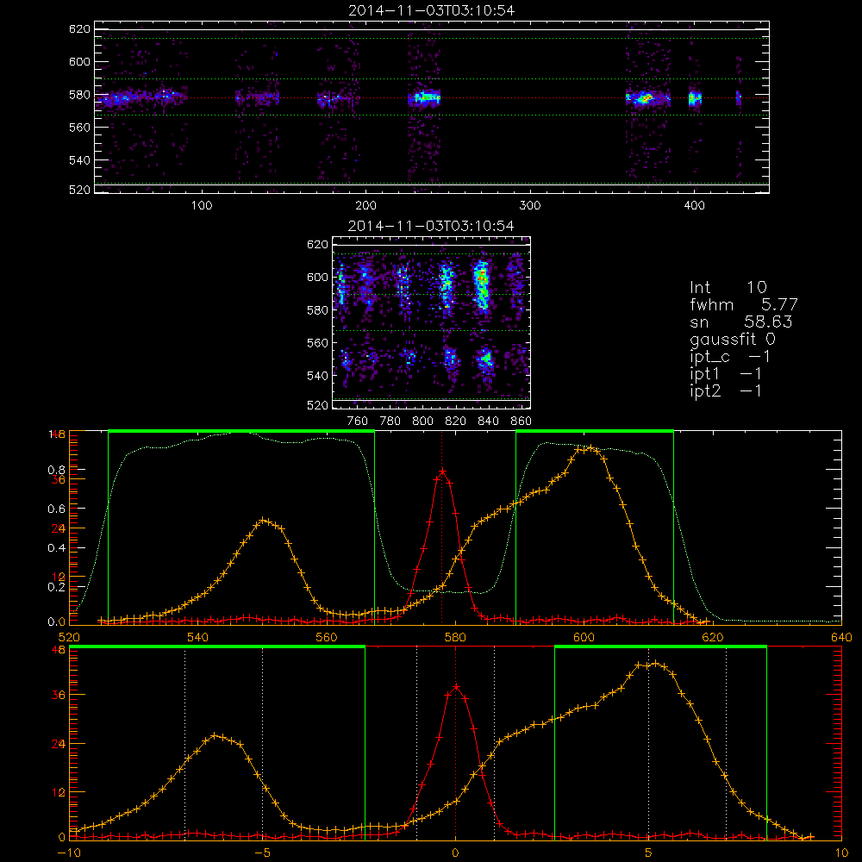Click the thick green bar above right window, bottom plot
862x862 pixels.
point(660,646)
